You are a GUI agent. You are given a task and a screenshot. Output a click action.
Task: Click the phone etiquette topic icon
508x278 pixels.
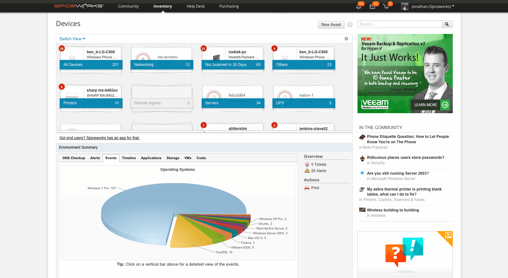362,137
